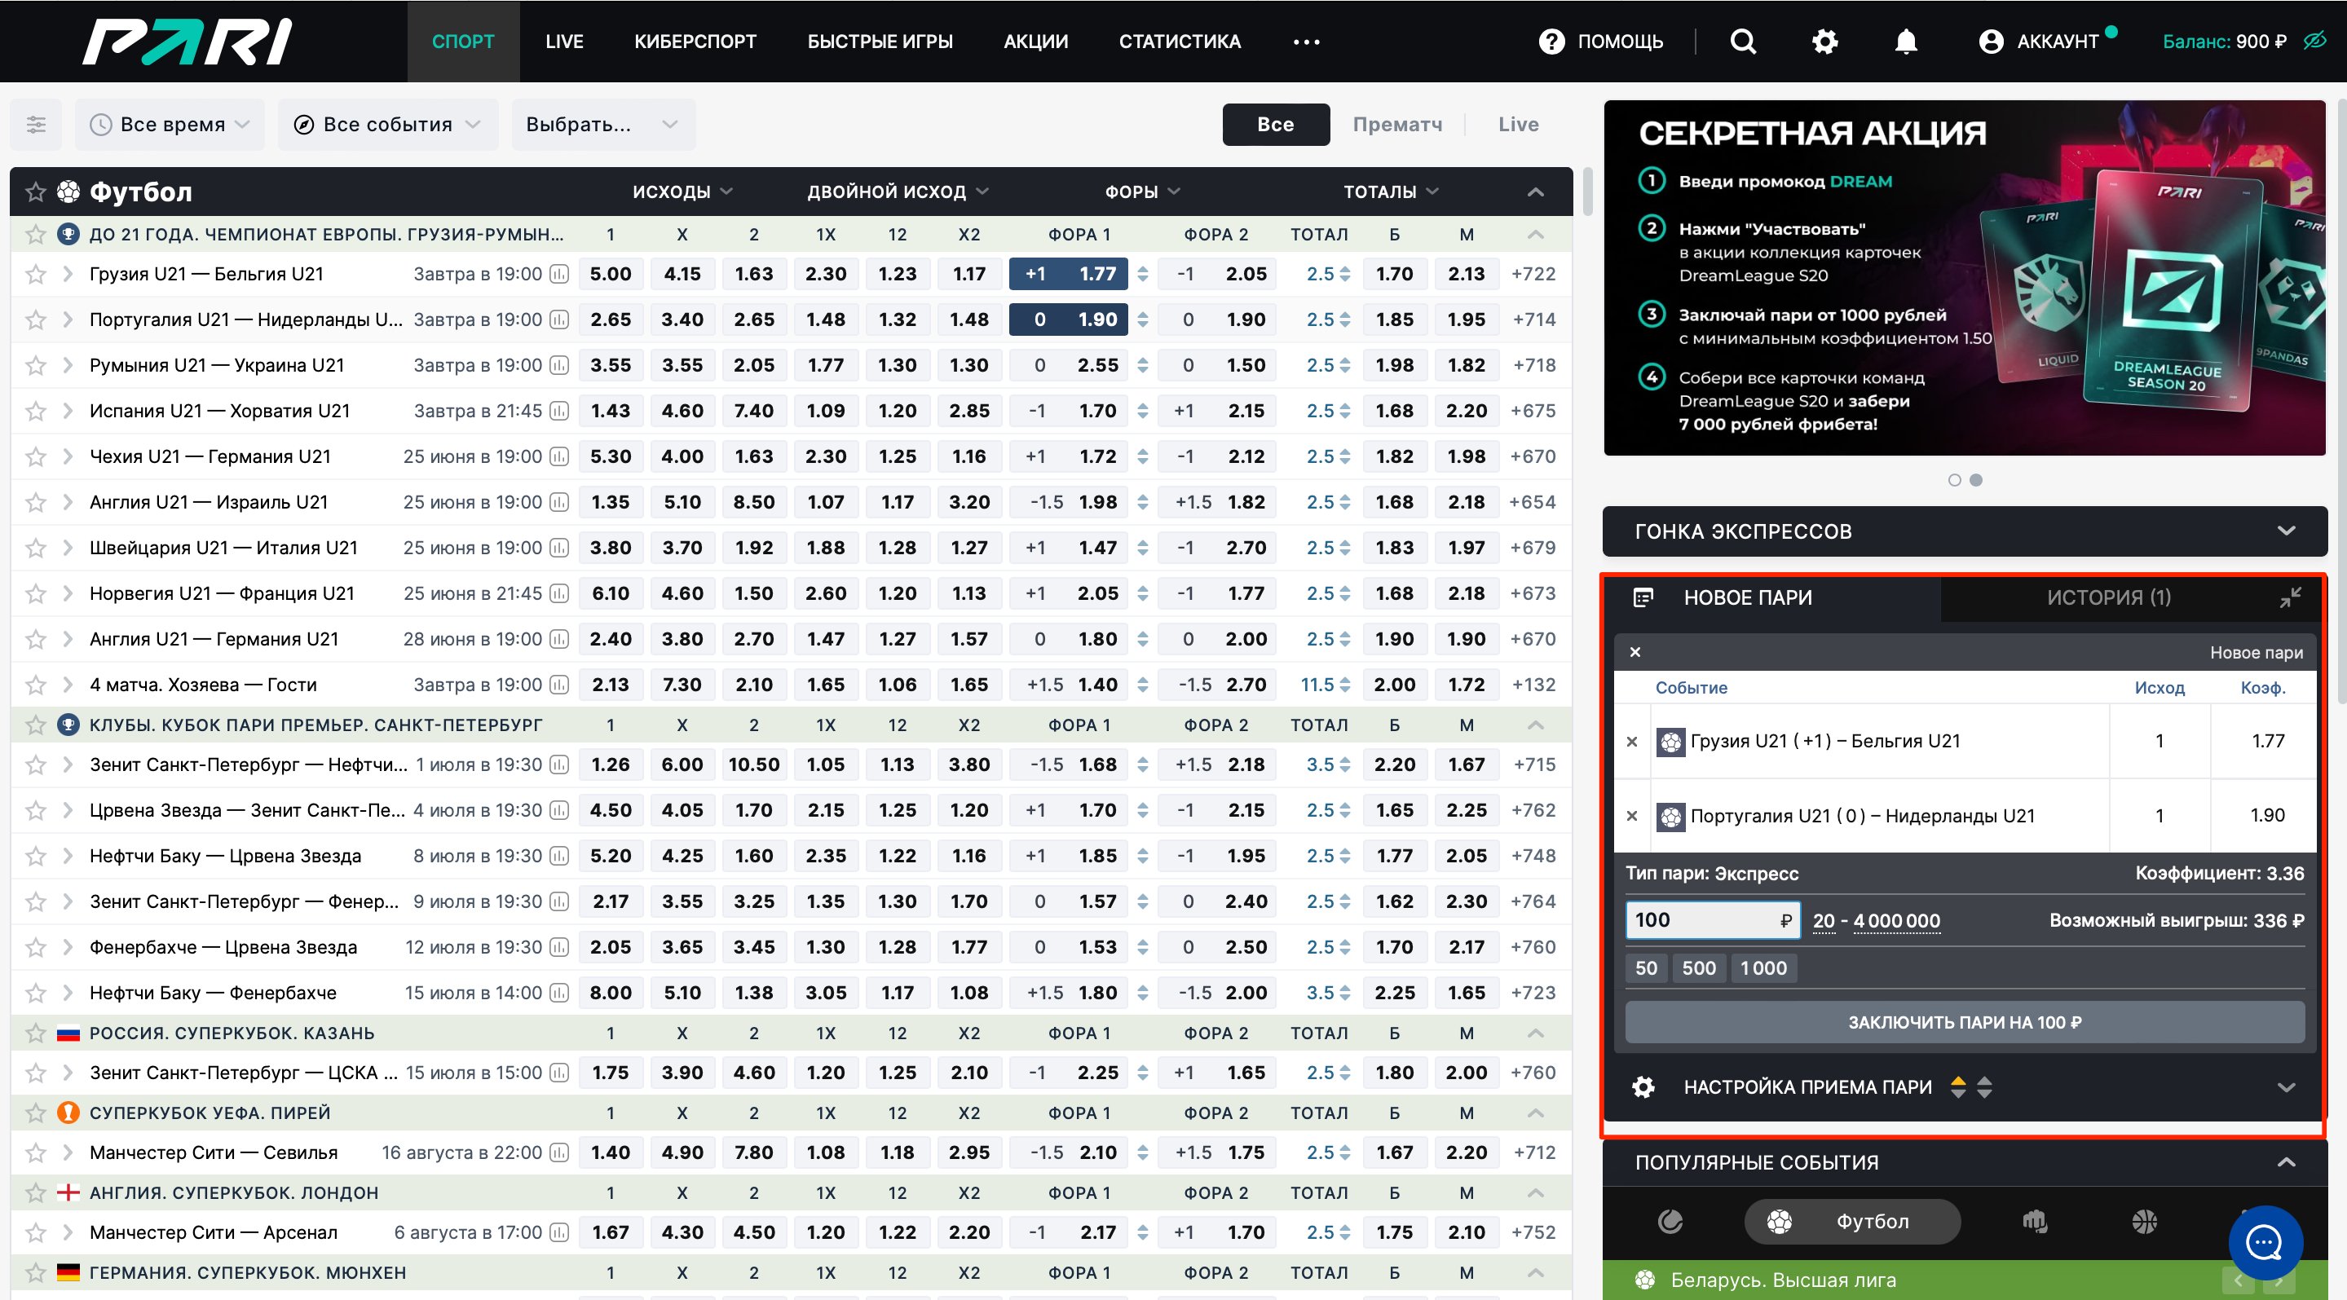
Task: Favorite the Испания U21 — Хорватия U21 match
Action: point(36,411)
